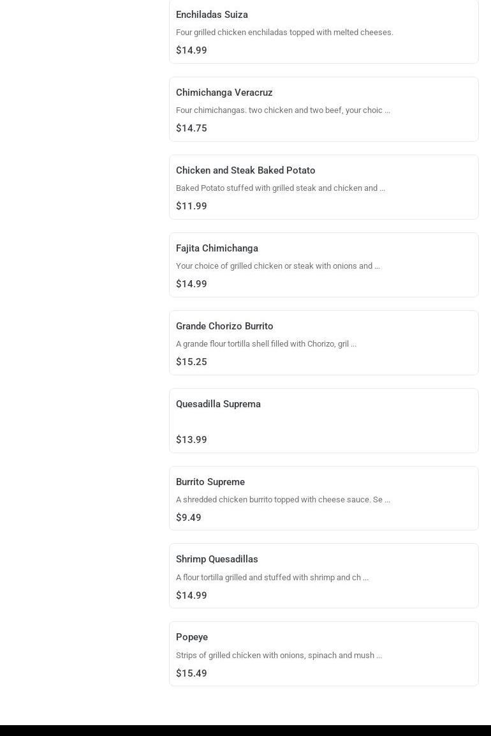Open the Chicken and Steak Baked Potato item
Image resolution: width=491 pixels, height=736 pixels.
pyautogui.click(x=323, y=187)
